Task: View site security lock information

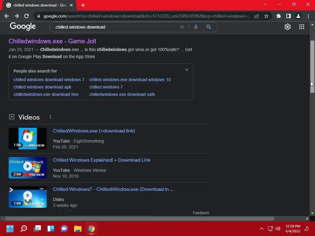Action: pos(39,16)
